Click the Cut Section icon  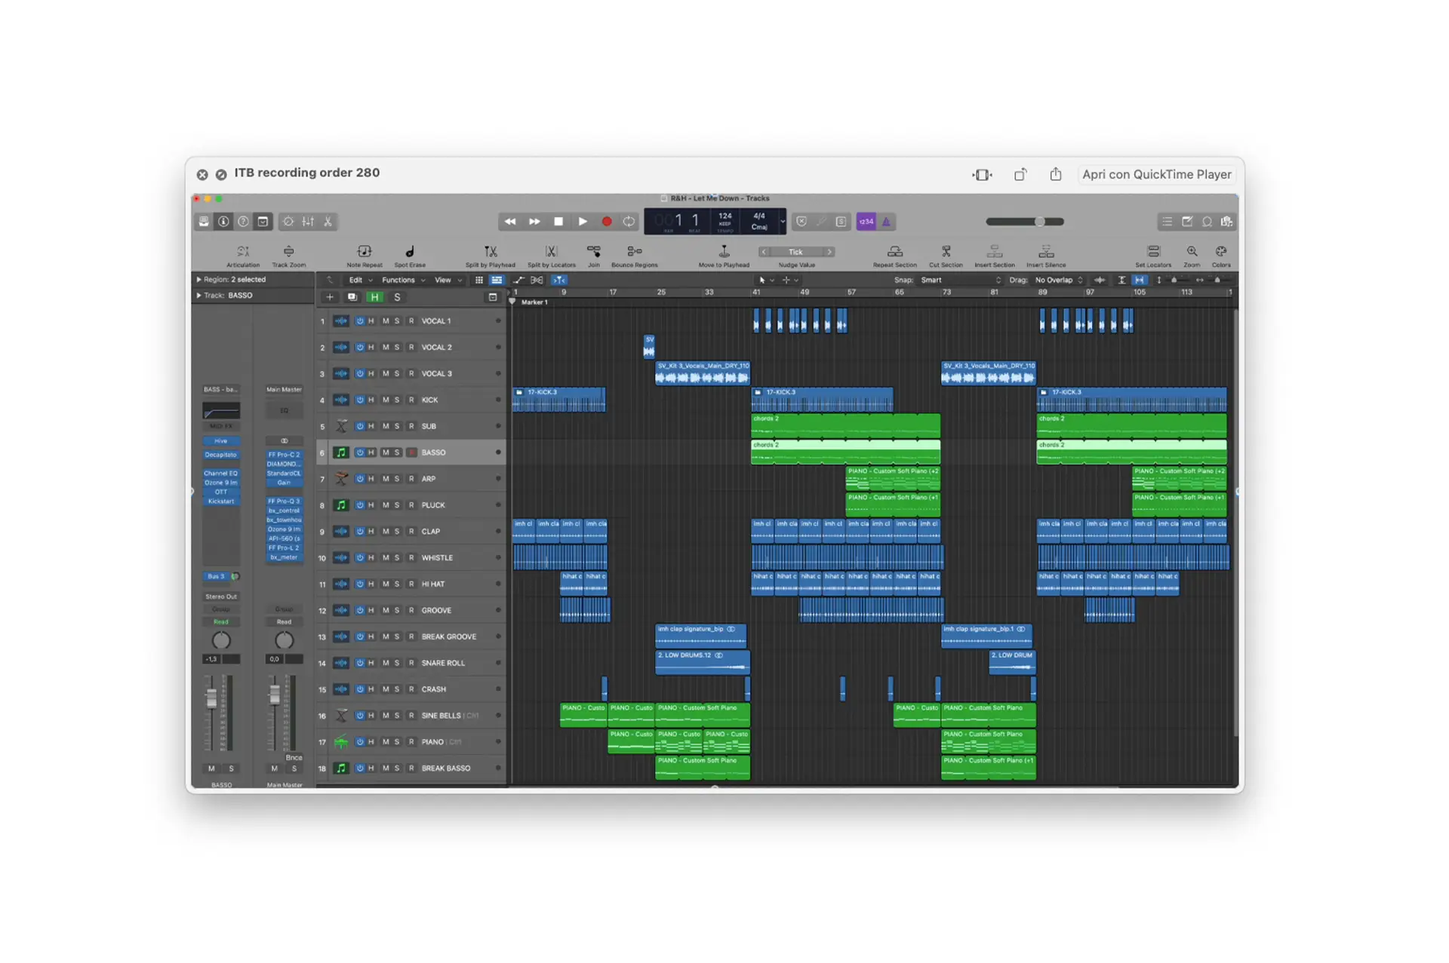tap(946, 252)
